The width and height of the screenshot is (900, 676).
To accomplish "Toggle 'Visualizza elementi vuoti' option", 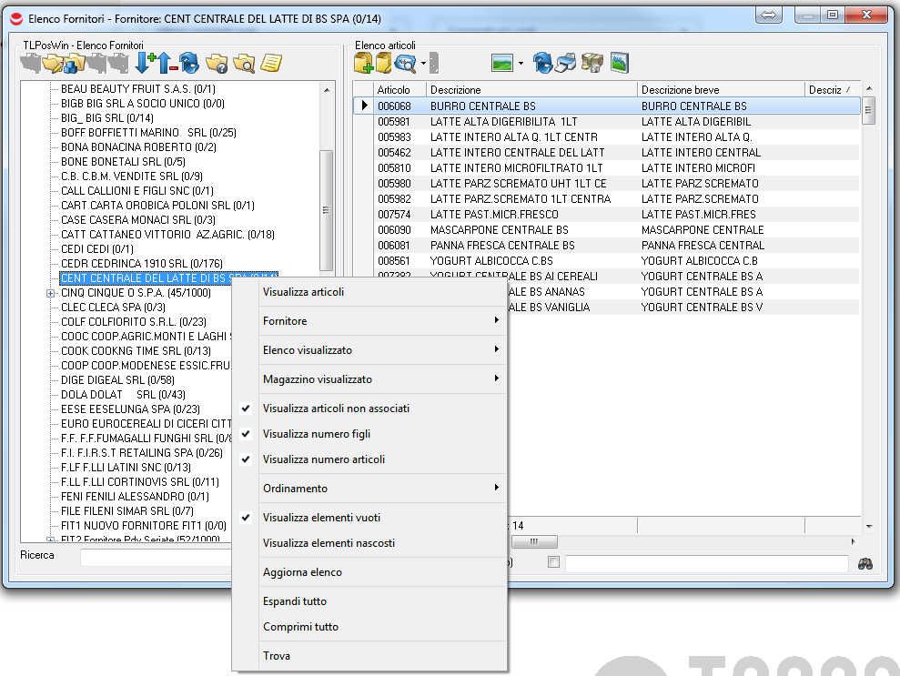I will point(321,518).
